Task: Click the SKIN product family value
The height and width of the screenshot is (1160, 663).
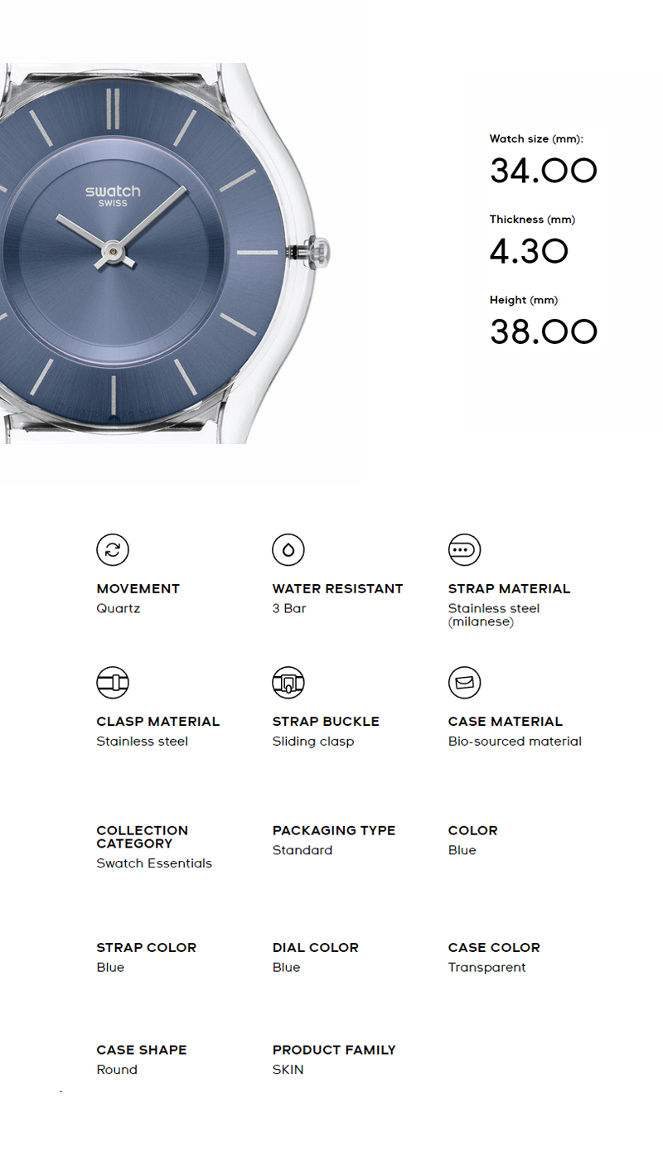Action: click(x=288, y=1070)
